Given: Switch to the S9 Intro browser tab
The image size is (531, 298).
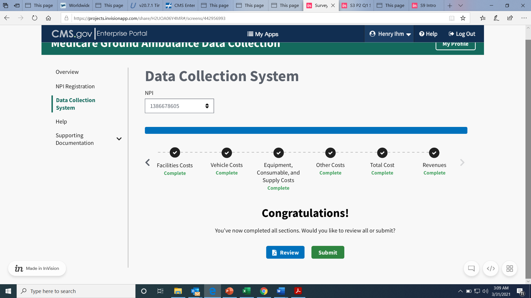Looking at the screenshot, I should [x=428, y=6].
